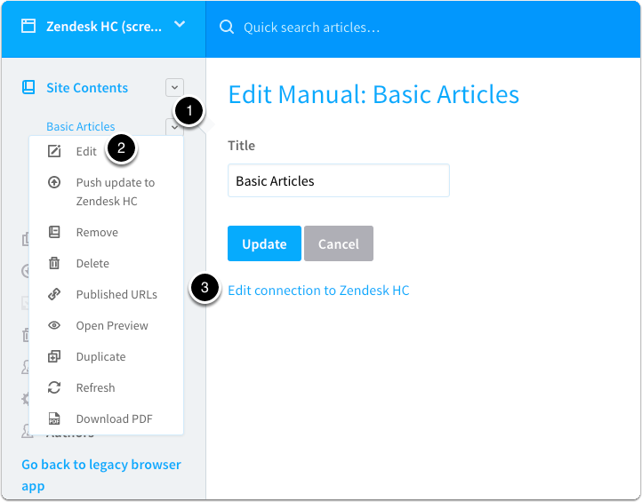Click the eye Open Preview icon
Screen dimensions: 642x502
pos(54,325)
